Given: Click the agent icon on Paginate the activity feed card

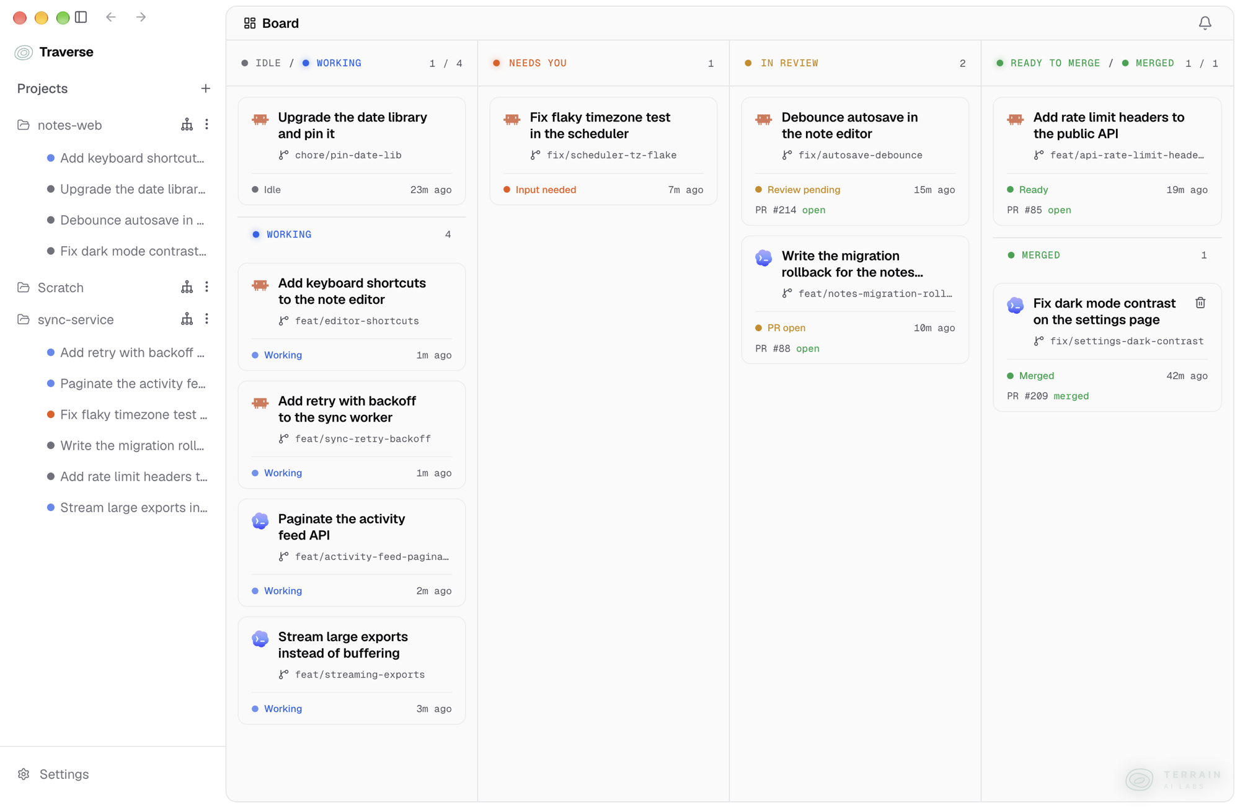Looking at the screenshot, I should (260, 521).
